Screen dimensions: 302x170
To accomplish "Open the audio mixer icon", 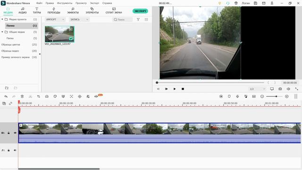I will (x=246, y=96).
